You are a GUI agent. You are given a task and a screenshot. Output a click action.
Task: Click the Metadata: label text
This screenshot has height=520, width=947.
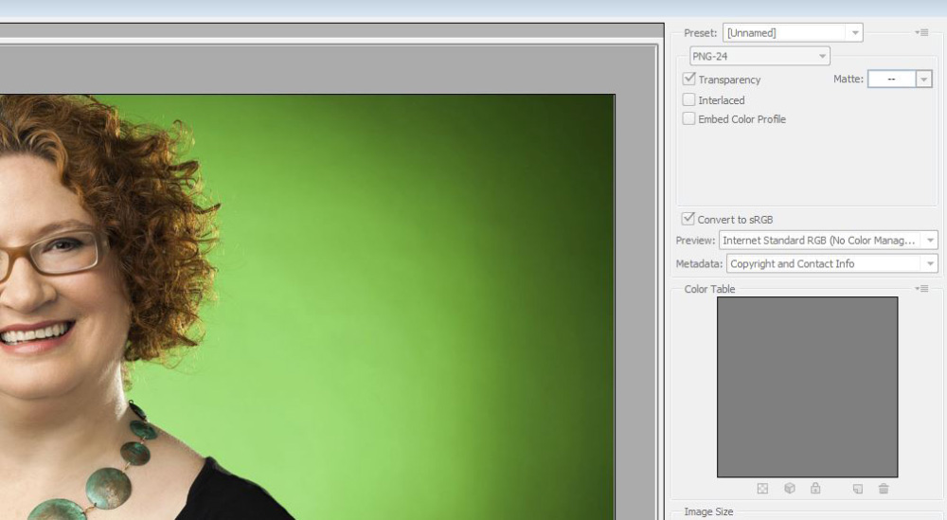click(699, 264)
